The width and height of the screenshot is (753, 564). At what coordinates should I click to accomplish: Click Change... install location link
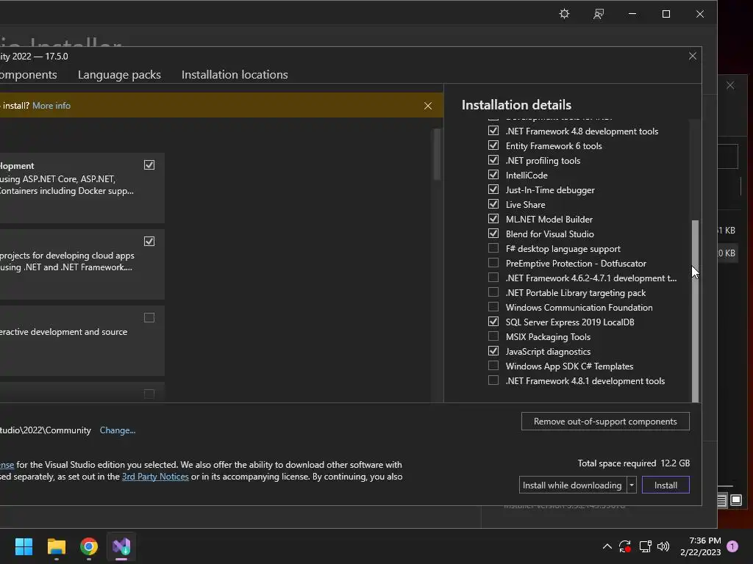pos(118,430)
